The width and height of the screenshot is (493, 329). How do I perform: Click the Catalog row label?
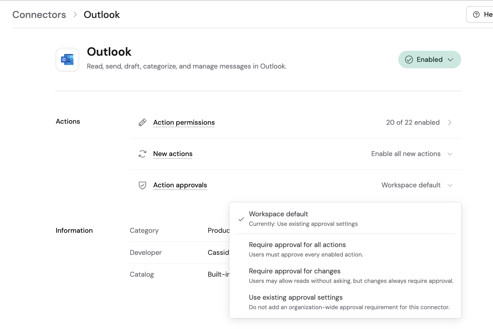142,274
